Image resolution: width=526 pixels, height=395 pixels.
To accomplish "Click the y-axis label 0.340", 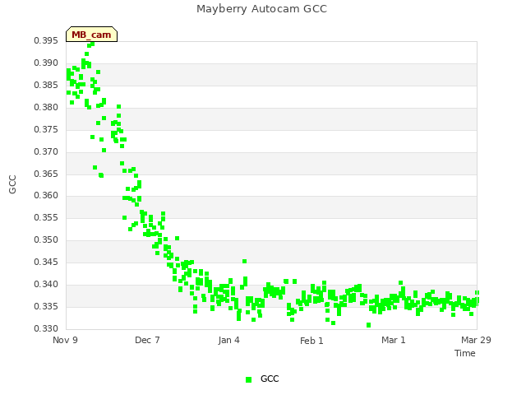I will [46, 284].
